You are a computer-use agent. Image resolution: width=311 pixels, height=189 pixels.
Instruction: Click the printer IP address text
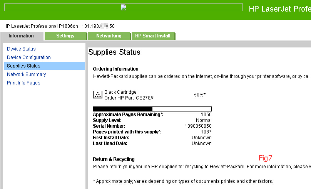(98, 26)
